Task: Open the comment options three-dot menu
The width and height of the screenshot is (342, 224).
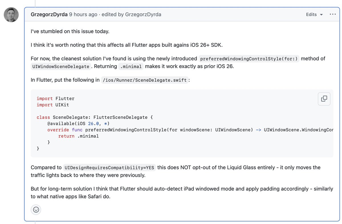Action: click(333, 14)
